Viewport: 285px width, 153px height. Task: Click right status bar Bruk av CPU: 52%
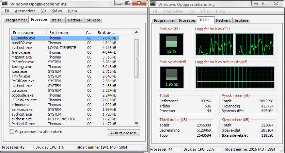(199, 149)
